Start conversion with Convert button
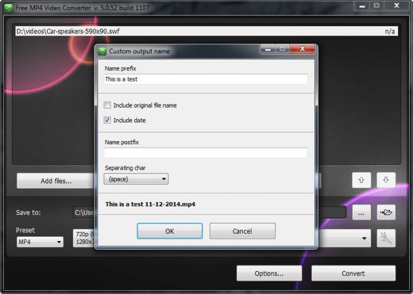This screenshot has height=294, width=413. pyautogui.click(x=353, y=273)
